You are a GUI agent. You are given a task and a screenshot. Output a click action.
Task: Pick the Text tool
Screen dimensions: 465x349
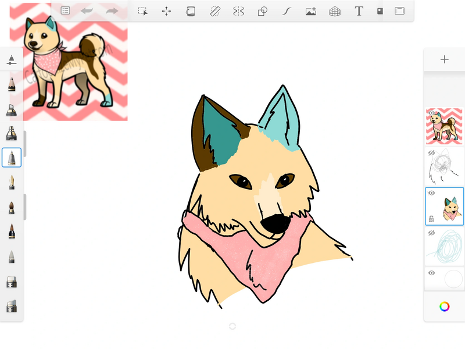click(x=359, y=11)
